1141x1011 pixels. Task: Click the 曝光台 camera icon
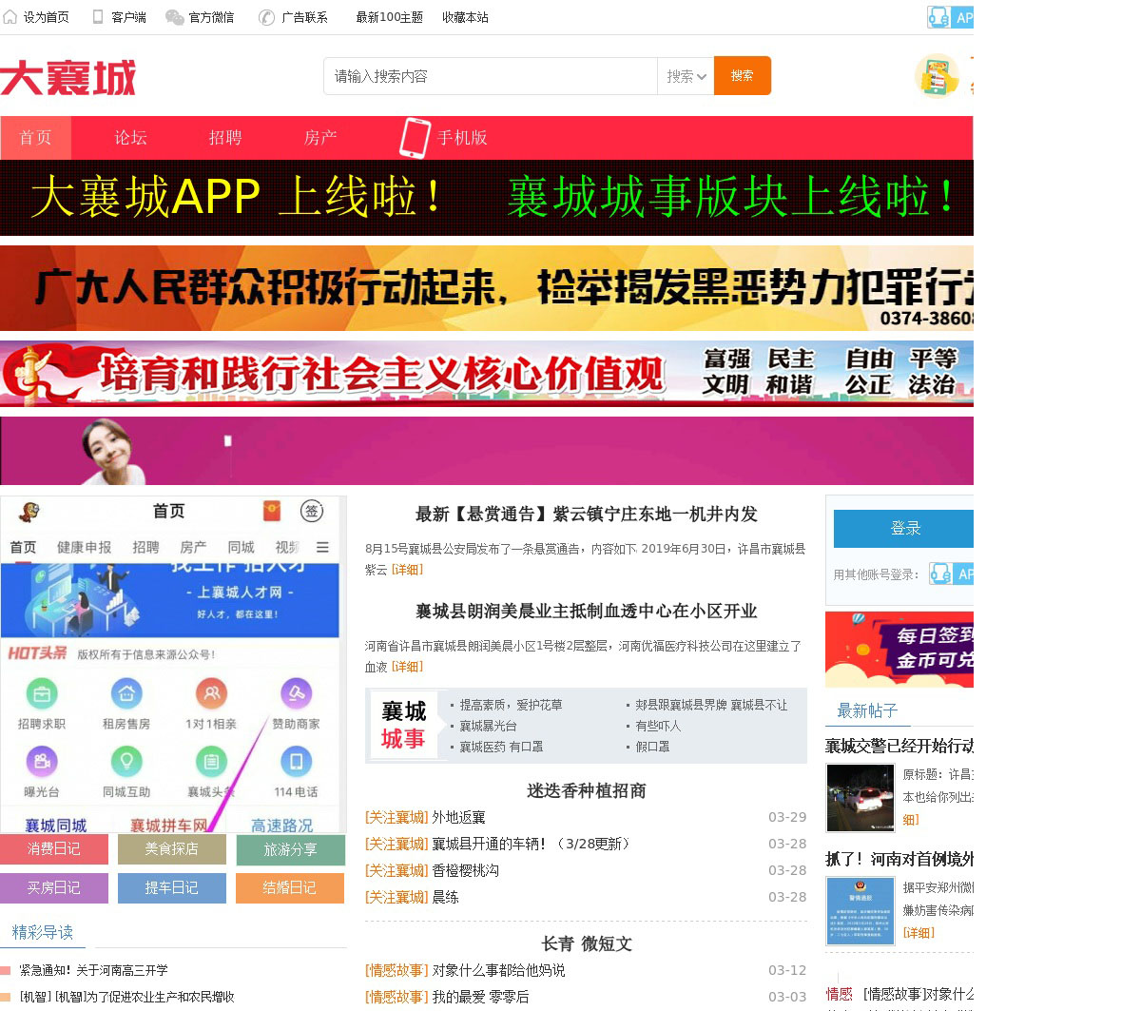coord(41,762)
